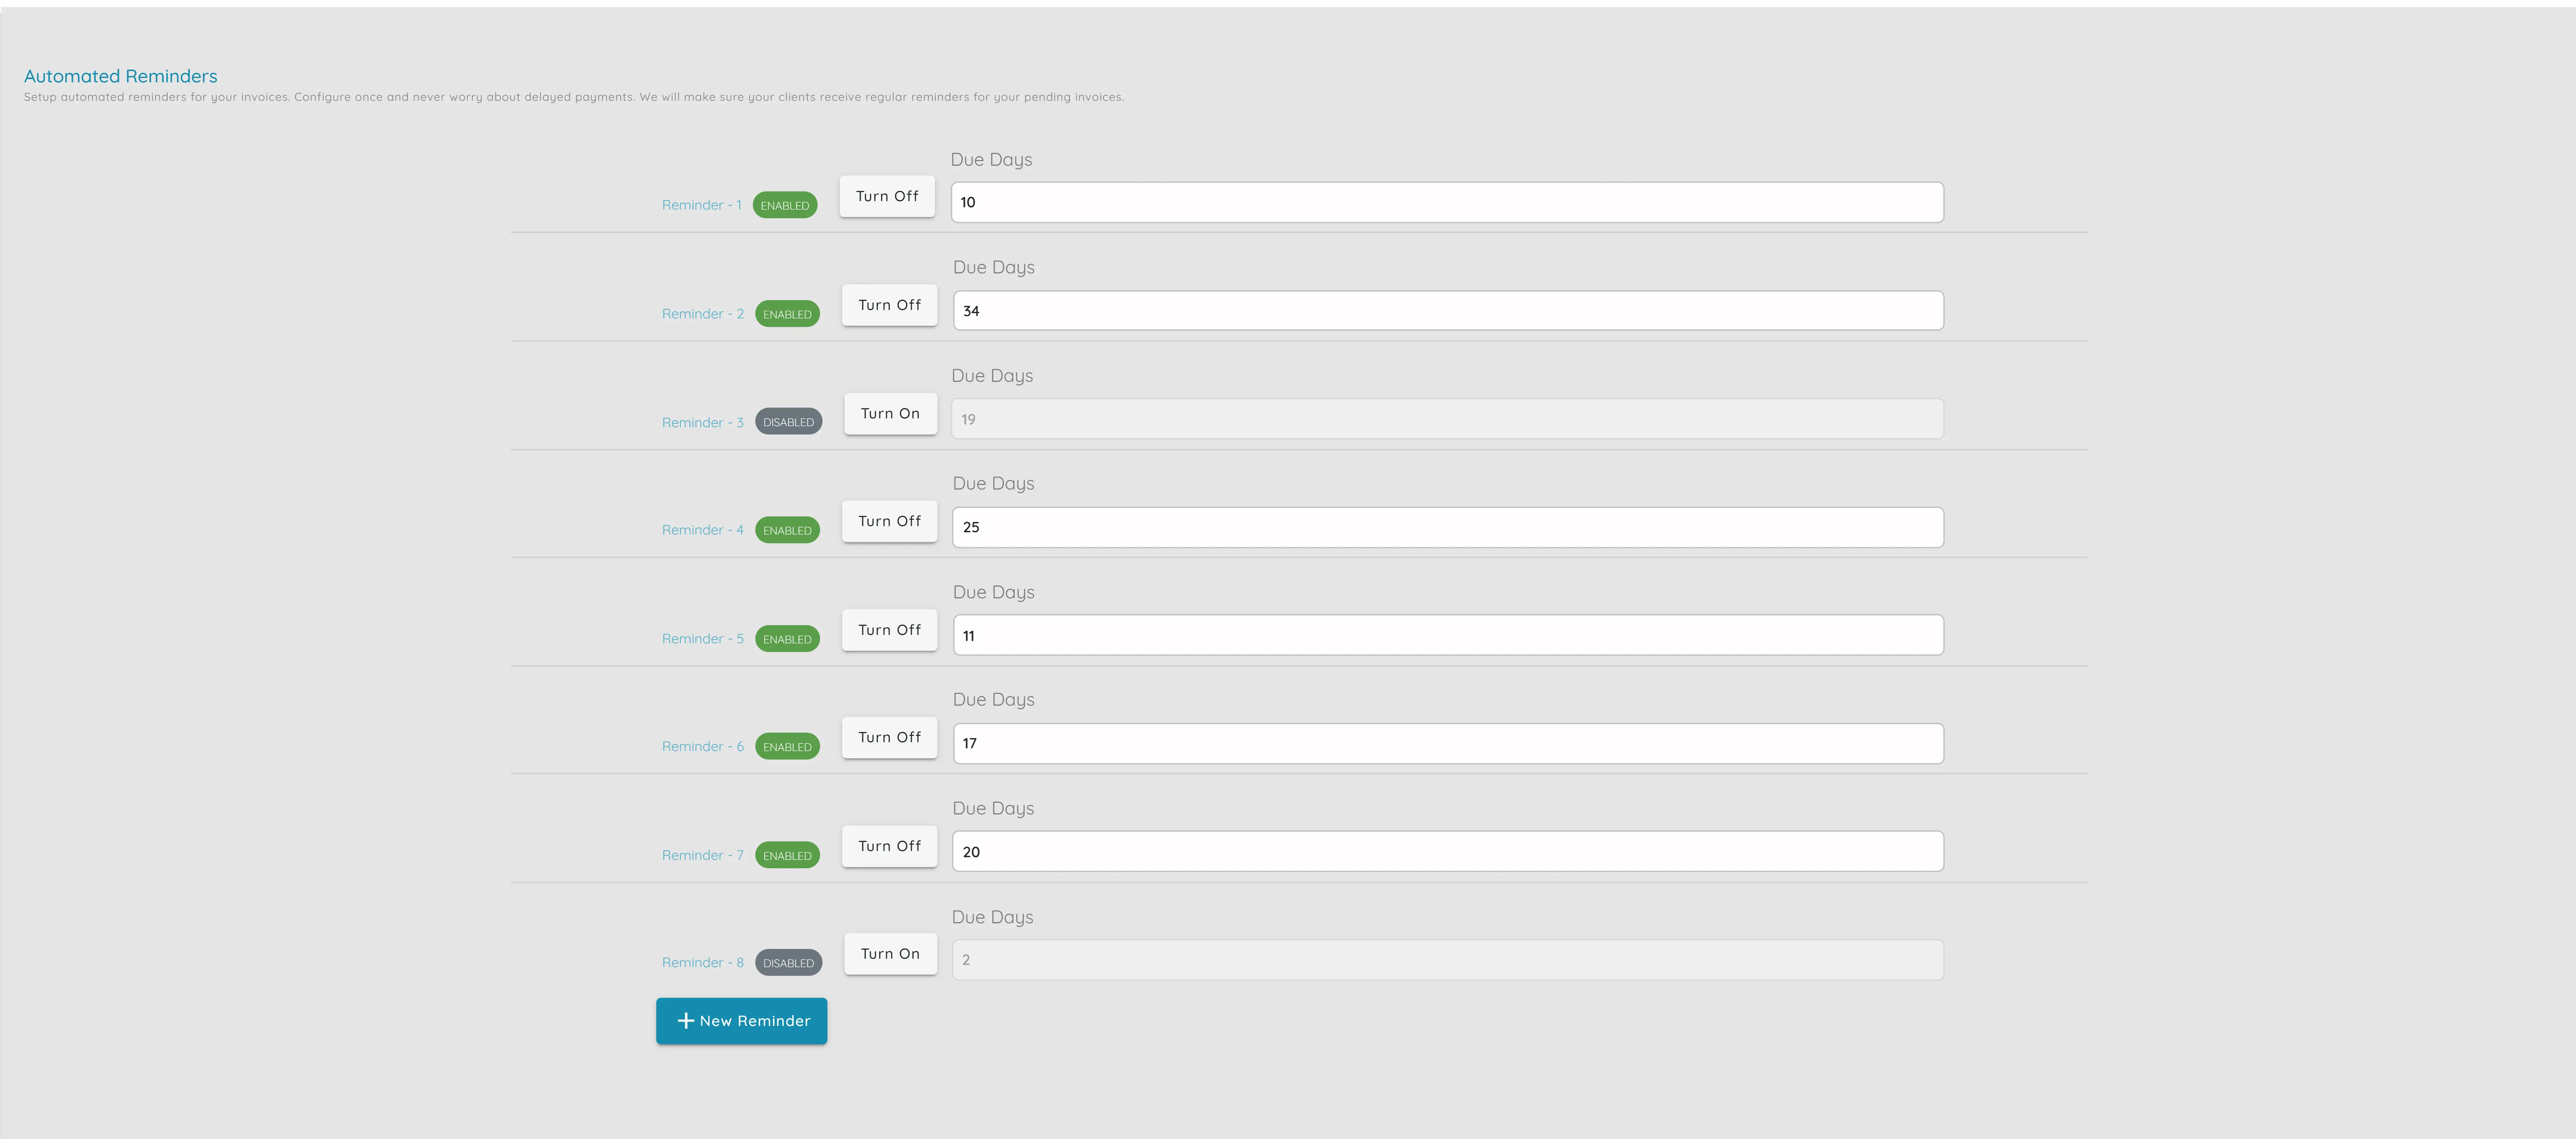Select Due Days field containing 11

click(1446, 635)
